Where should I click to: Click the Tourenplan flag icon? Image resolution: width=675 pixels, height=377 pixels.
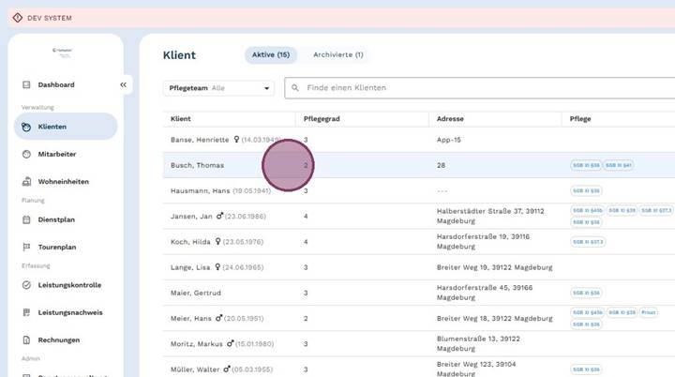(26, 247)
